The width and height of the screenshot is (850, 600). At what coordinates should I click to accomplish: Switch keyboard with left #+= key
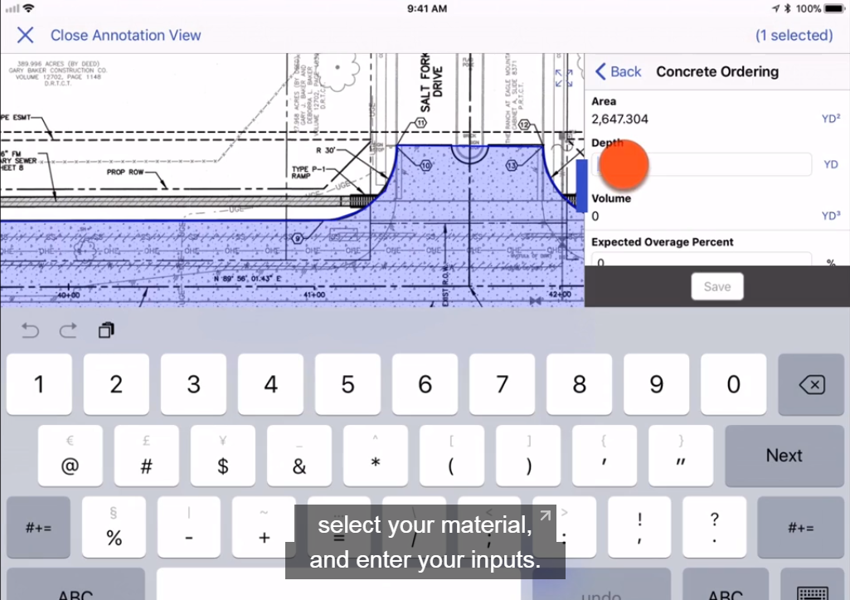click(37, 528)
